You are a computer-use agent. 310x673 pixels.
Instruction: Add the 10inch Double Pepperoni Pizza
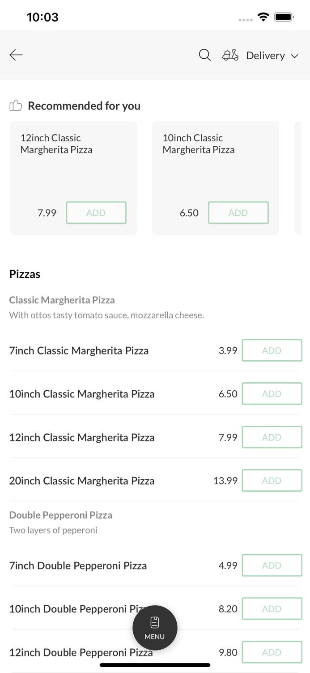(272, 608)
